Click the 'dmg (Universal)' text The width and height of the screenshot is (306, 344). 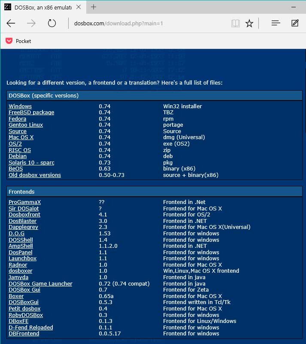coord(184,137)
